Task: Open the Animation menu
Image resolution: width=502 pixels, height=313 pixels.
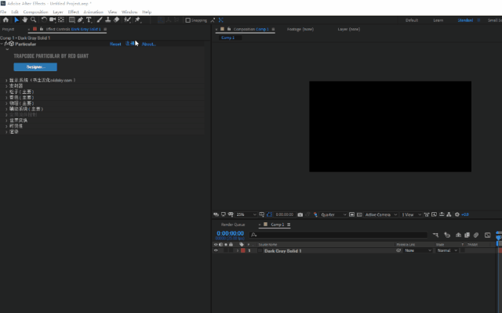Action: 93,13
